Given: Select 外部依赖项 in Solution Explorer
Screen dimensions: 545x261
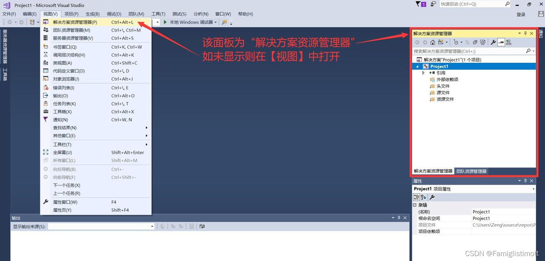Looking at the screenshot, I should tap(447, 79).
